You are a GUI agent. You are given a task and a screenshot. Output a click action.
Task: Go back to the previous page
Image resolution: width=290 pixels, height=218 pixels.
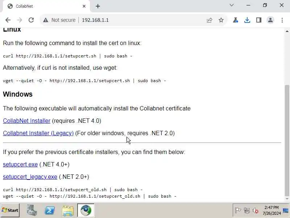pyautogui.click(x=8, y=20)
